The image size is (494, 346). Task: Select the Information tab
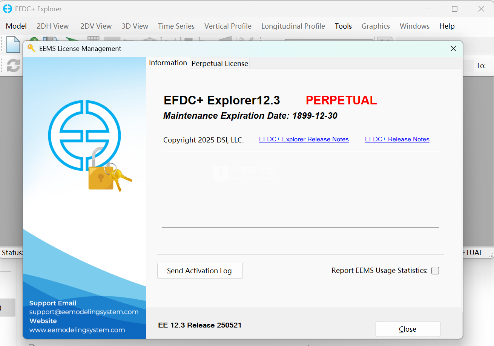point(168,63)
